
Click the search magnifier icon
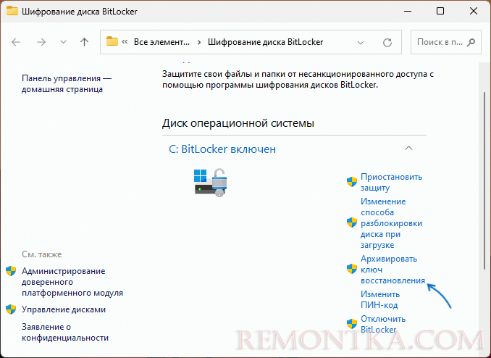471,42
